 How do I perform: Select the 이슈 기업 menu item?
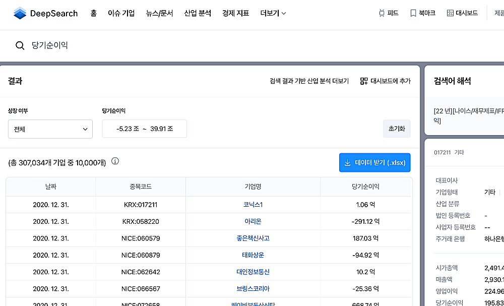121,14
